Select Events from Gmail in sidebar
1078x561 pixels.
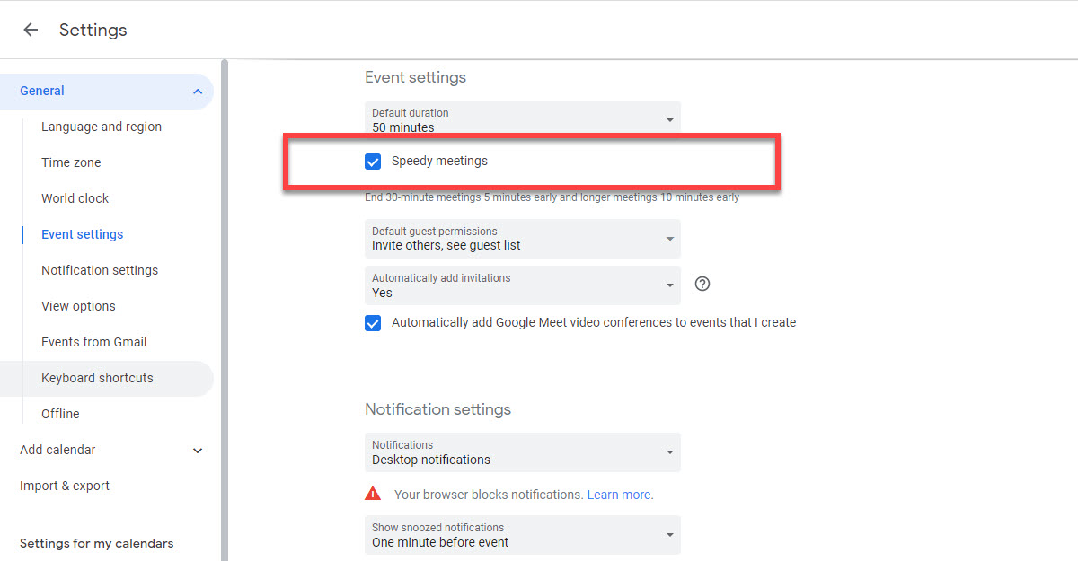click(x=93, y=342)
